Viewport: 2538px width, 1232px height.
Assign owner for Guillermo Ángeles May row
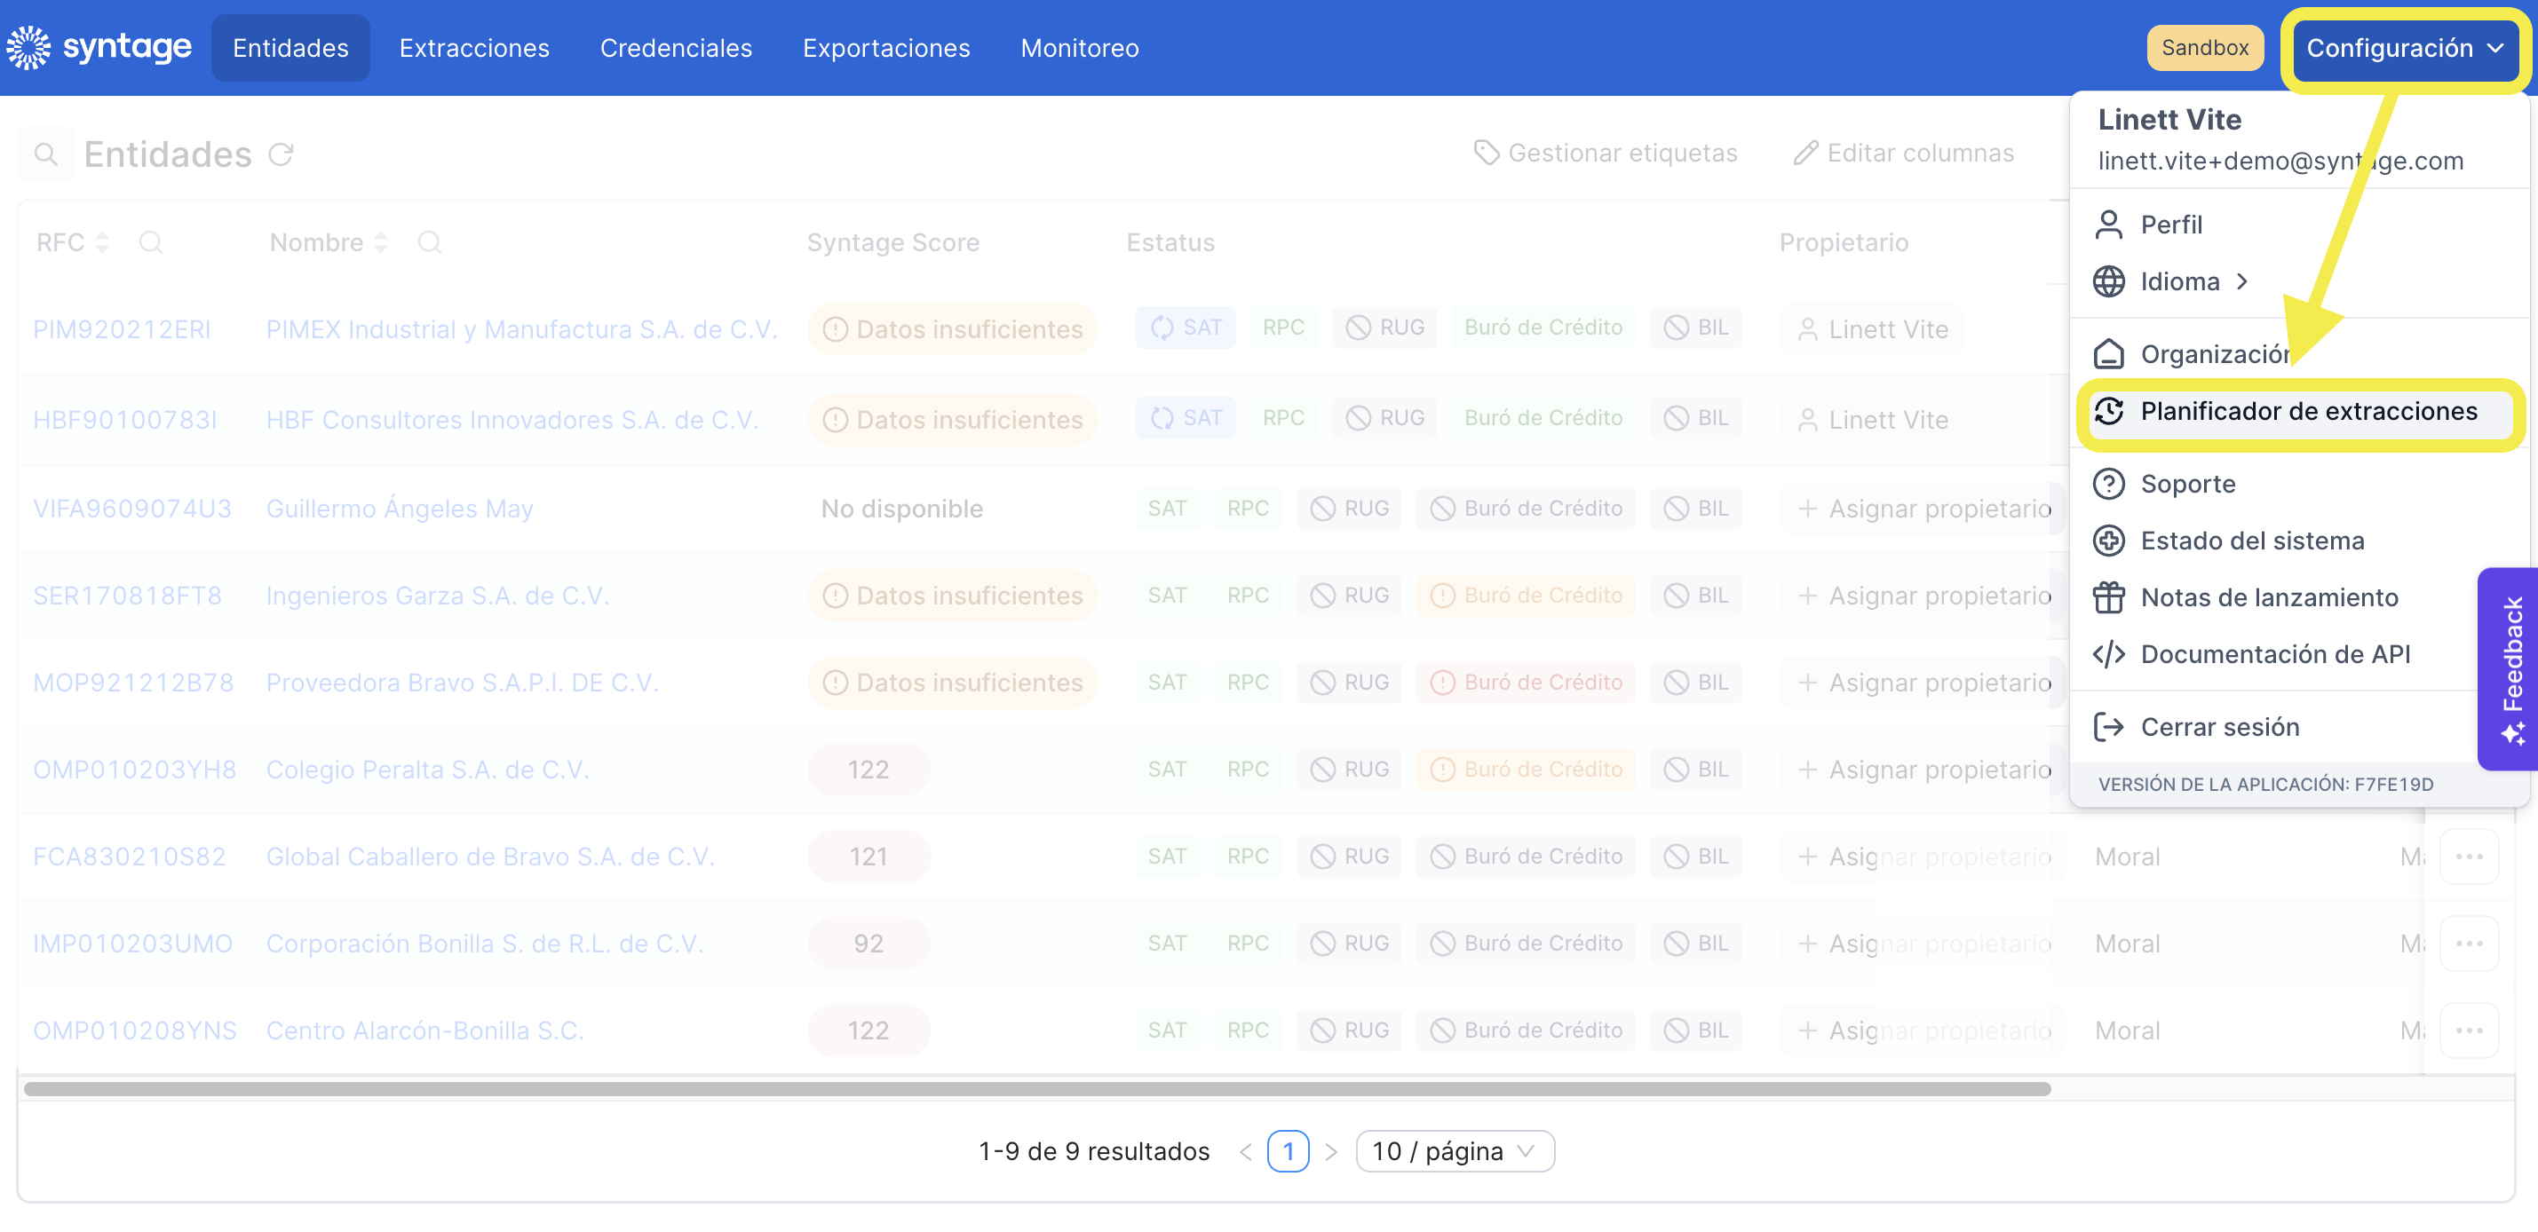click(x=1924, y=509)
